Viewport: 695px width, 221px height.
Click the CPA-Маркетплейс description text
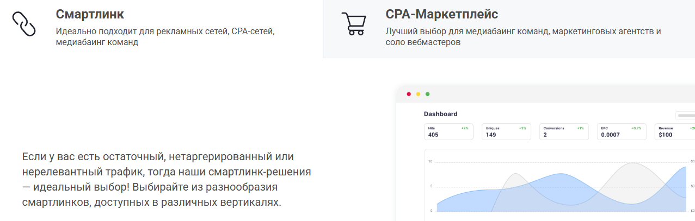click(522, 36)
